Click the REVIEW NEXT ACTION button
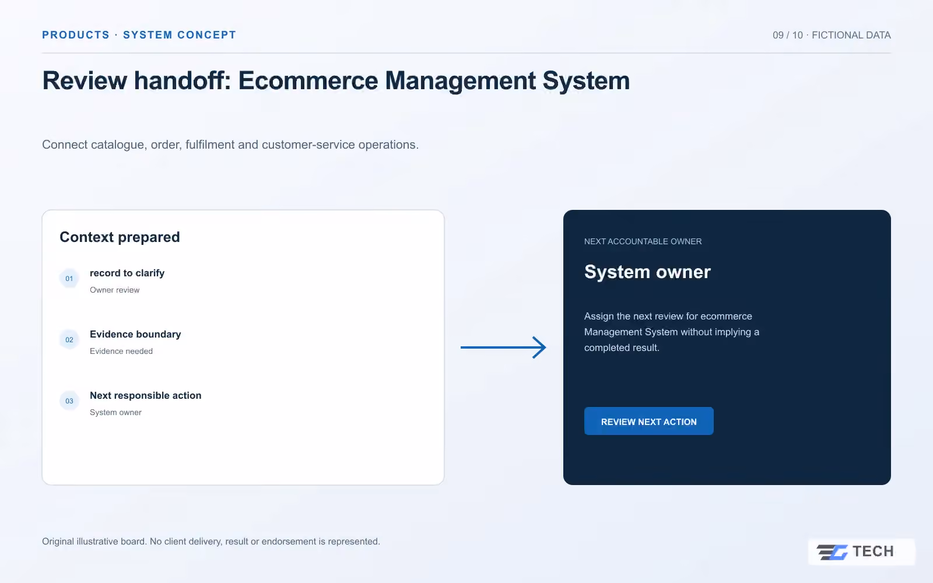Viewport: 933px width, 583px height. 648,421
